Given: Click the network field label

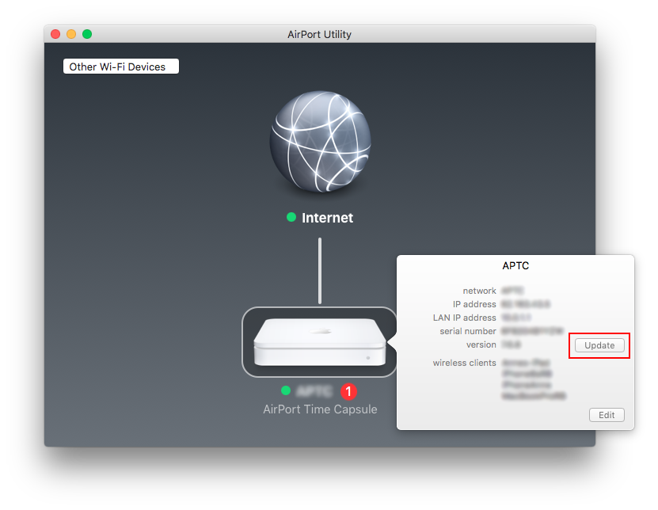Looking at the screenshot, I should point(479,291).
